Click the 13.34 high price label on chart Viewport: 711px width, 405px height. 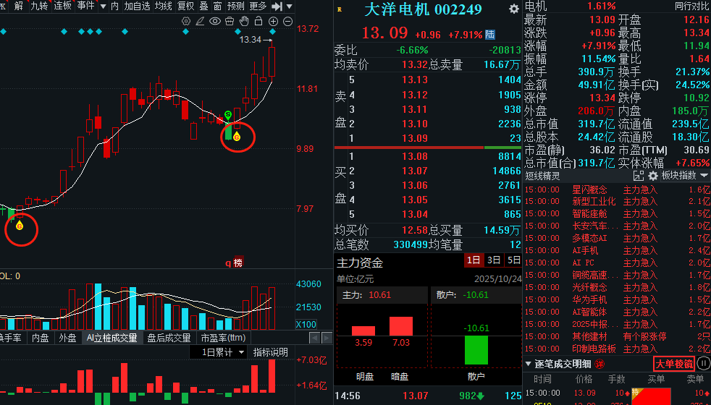[x=251, y=40]
